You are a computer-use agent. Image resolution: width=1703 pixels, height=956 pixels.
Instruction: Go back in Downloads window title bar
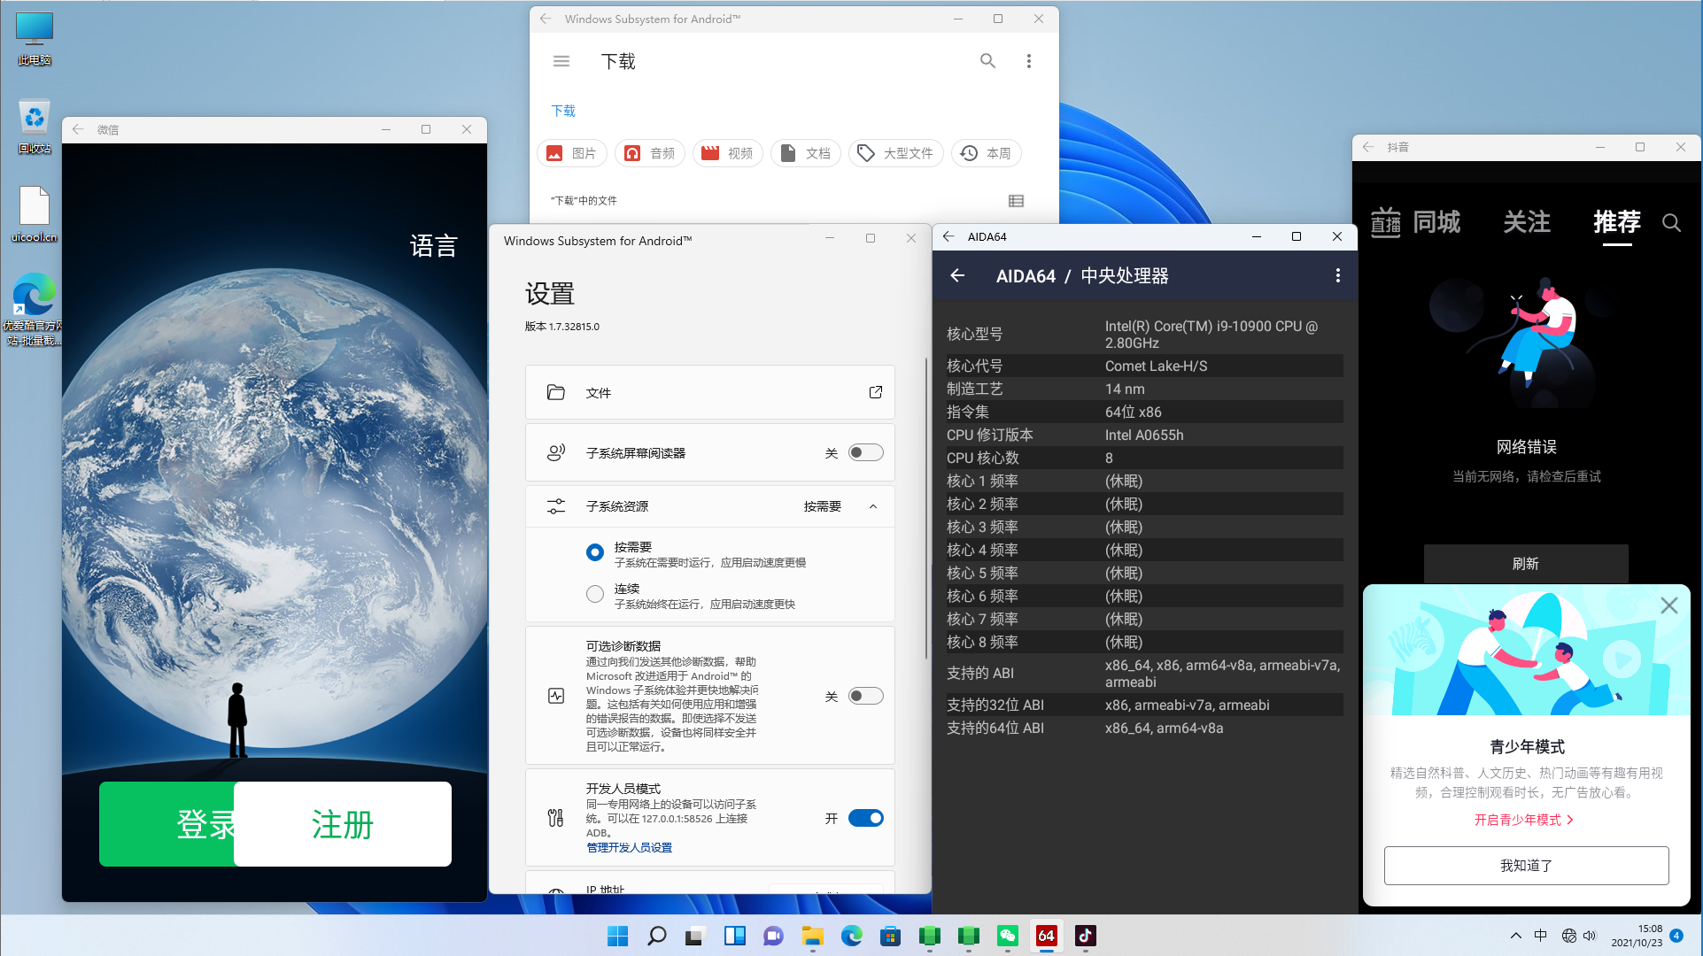point(546,19)
